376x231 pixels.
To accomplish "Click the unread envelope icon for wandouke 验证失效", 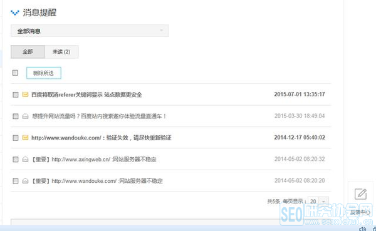I will [x=25, y=138].
